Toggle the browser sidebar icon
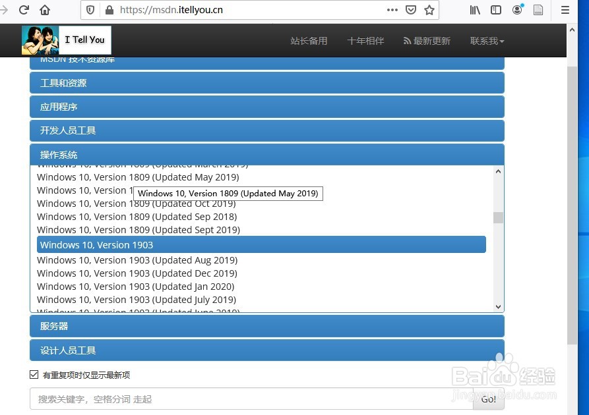Image resolution: width=589 pixels, height=415 pixels. 495,10
